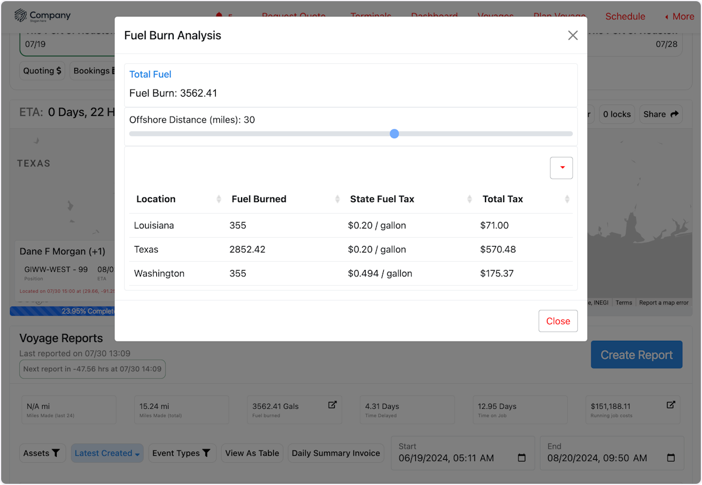Screen dimensions: 702x485
Task: Click the Create Report button
Action: (x=636, y=354)
